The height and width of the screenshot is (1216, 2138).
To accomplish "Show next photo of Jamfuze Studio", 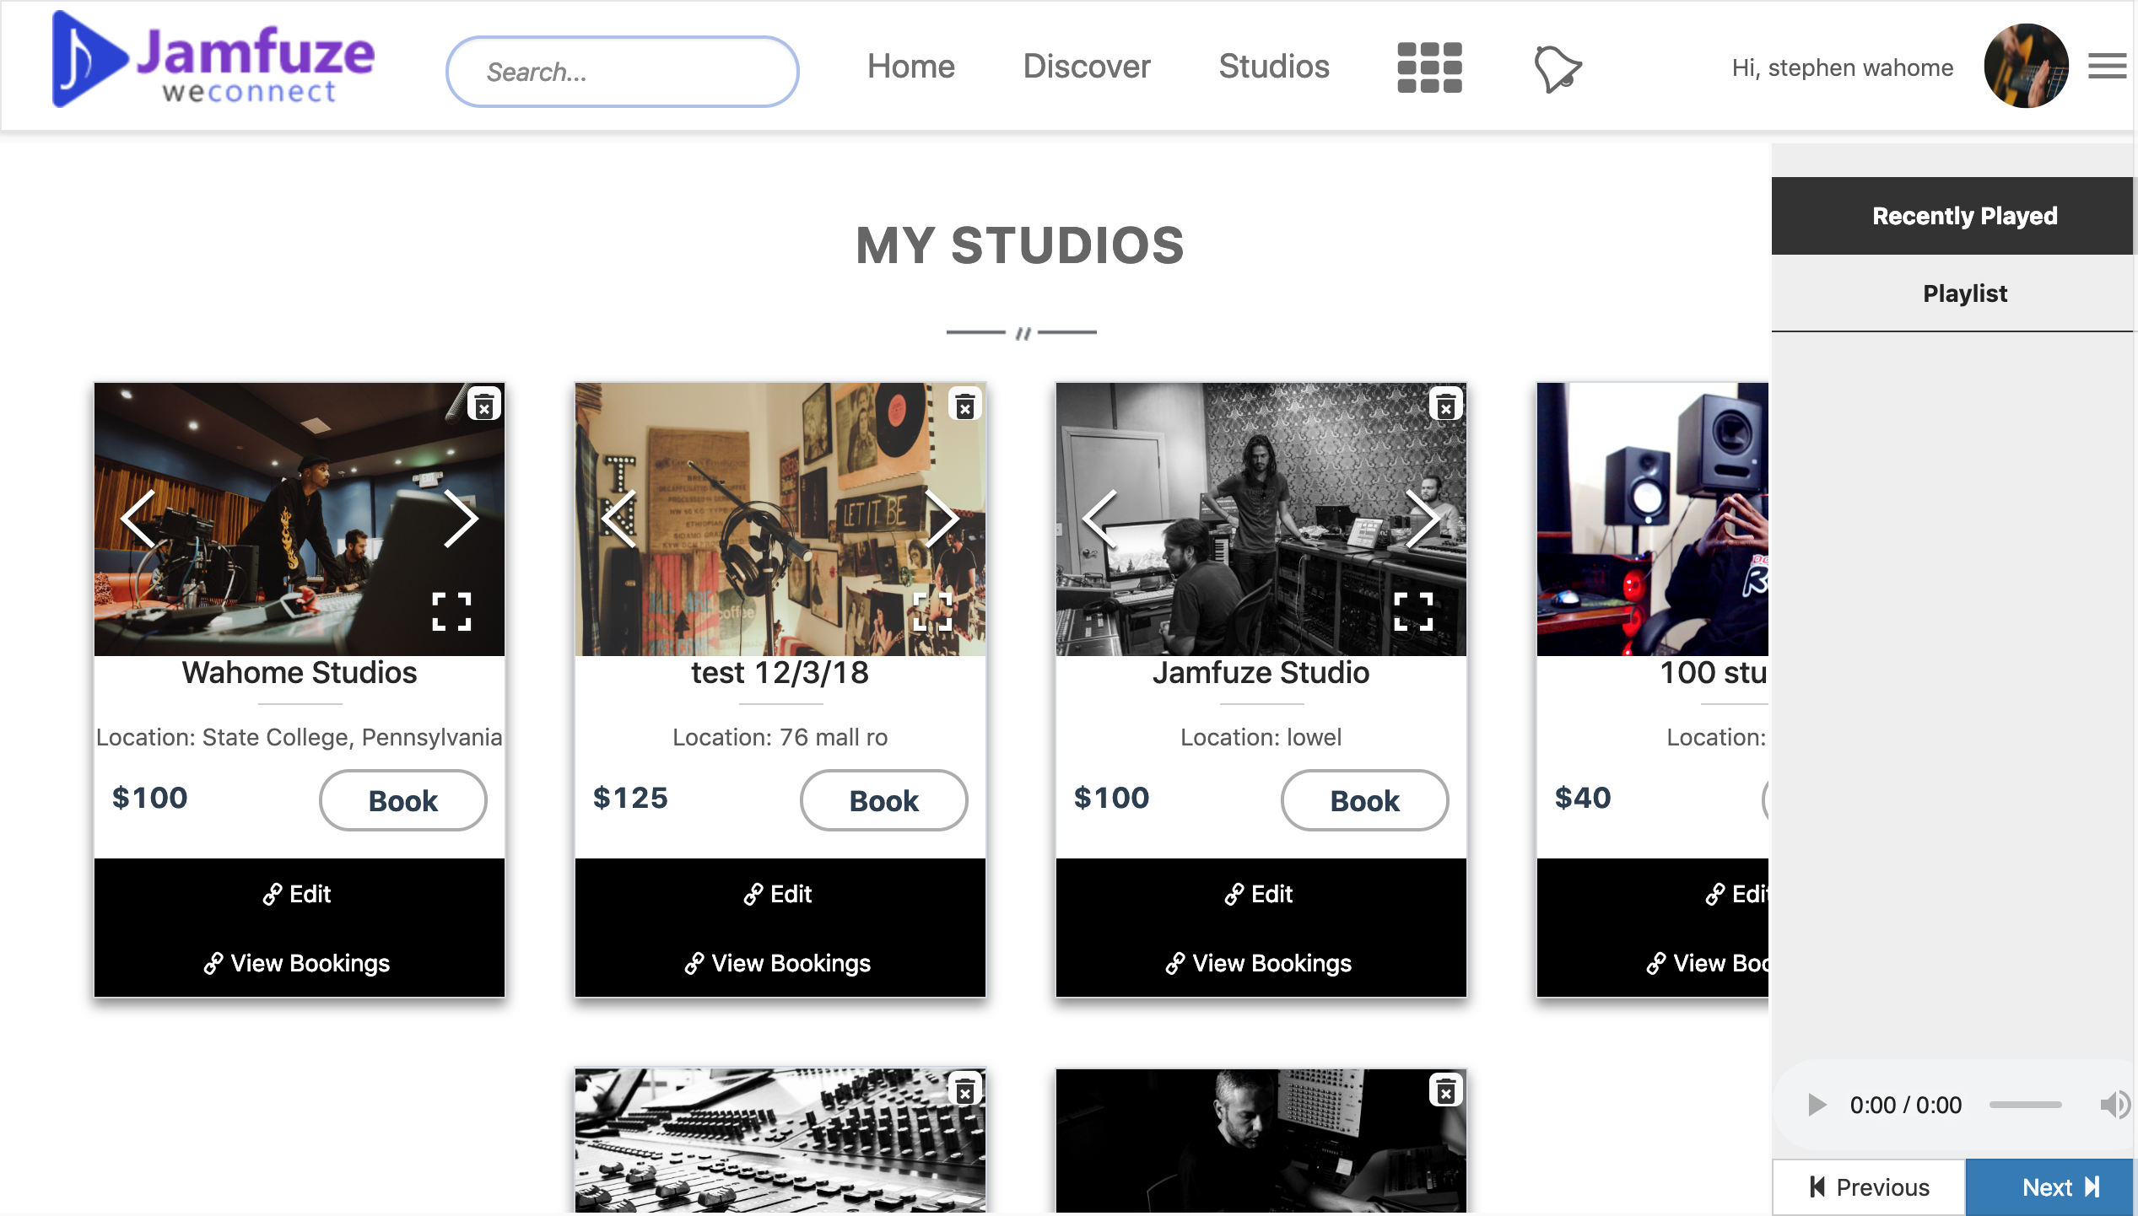I will (x=1423, y=519).
